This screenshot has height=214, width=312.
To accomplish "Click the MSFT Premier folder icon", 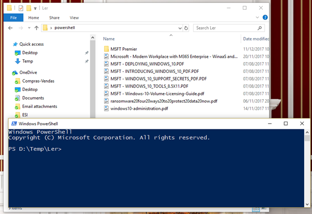I will click(x=106, y=49).
